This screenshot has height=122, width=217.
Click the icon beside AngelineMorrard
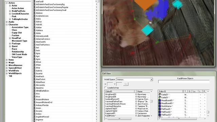click(x=34, y=117)
